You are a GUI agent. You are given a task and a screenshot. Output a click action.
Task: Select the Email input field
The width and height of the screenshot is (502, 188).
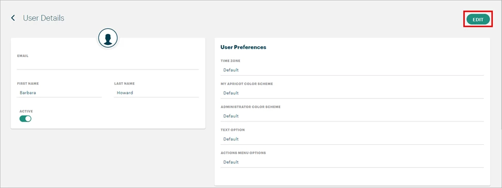point(108,65)
